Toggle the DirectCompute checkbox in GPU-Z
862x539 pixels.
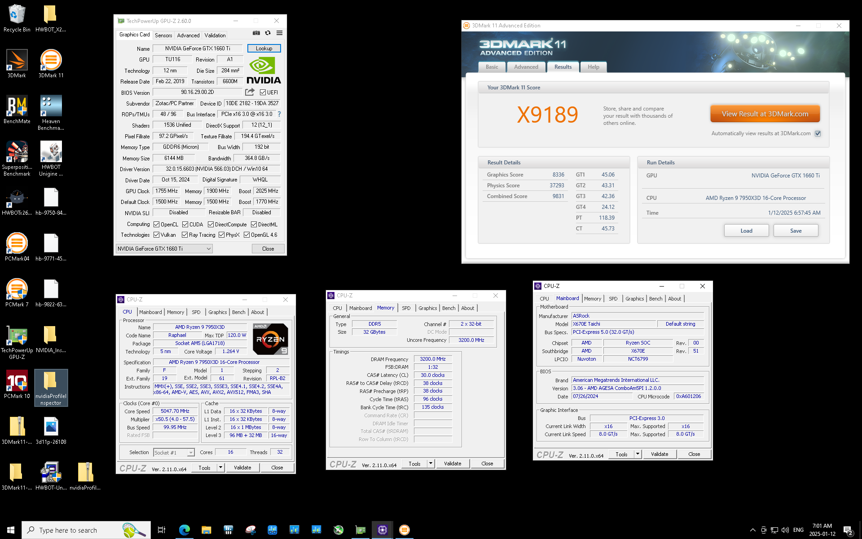pyautogui.click(x=211, y=225)
